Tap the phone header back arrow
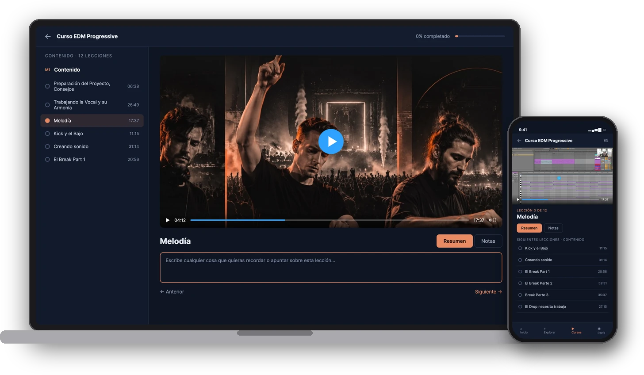Screen dimensions: 644x375 pos(519,141)
